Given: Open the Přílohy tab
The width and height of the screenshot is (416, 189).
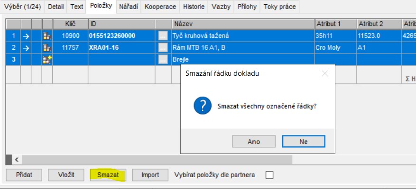Looking at the screenshot, I should 247,7.
